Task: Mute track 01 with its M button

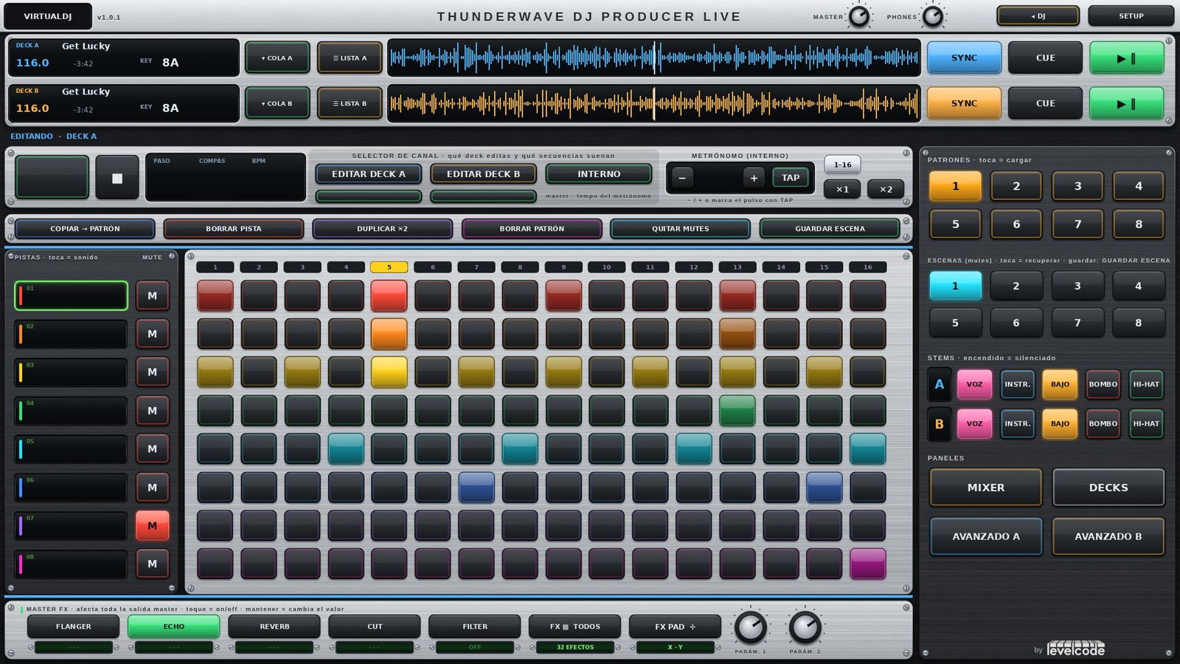Action: pos(153,295)
